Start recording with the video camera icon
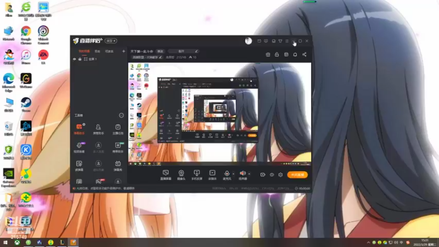The height and width of the screenshot is (247, 439). pyautogui.click(x=263, y=175)
